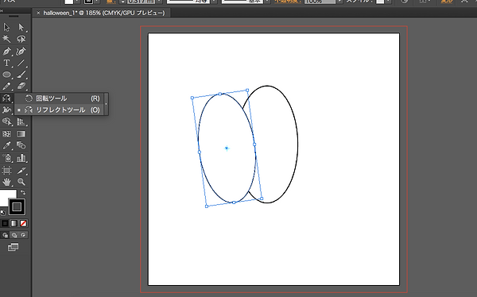Select the Slice tool
477x297 pixels.
[x=21, y=170]
